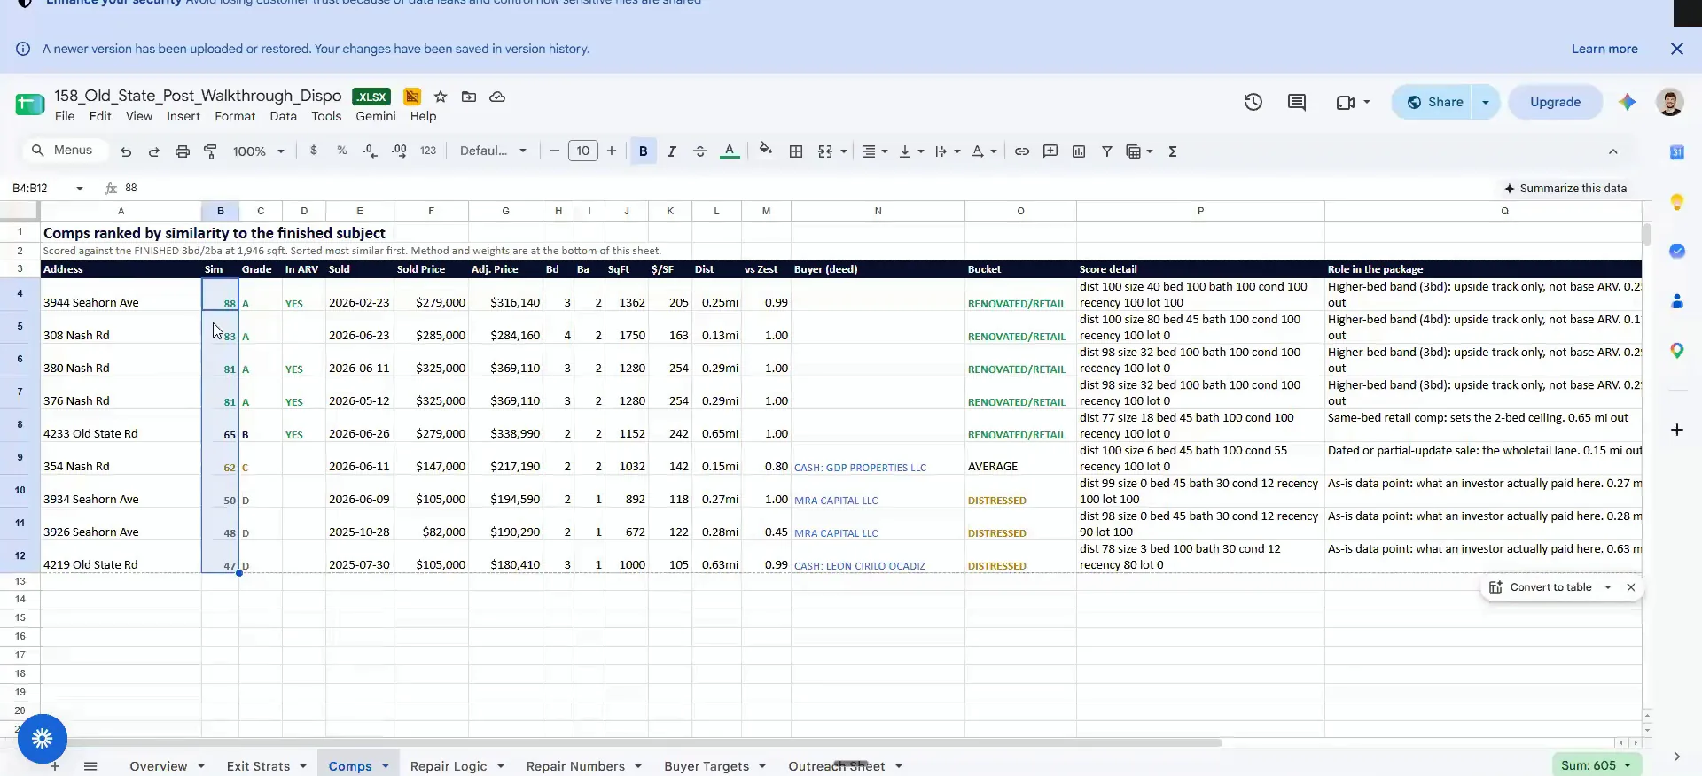Increase font size with plus
Screen dimensions: 1702x776
(x=612, y=151)
